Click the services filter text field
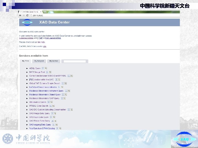The width and height of the screenshot is (198, 148). coord(75,61)
